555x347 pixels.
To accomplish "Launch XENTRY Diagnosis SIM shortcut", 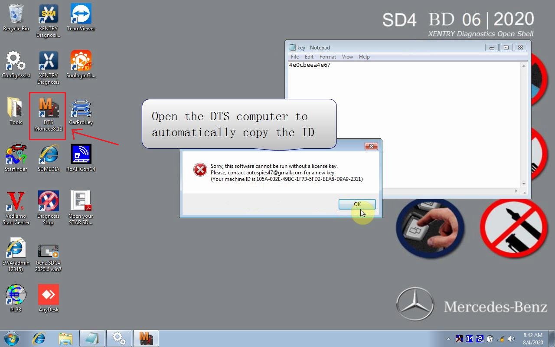I will pos(48,21).
